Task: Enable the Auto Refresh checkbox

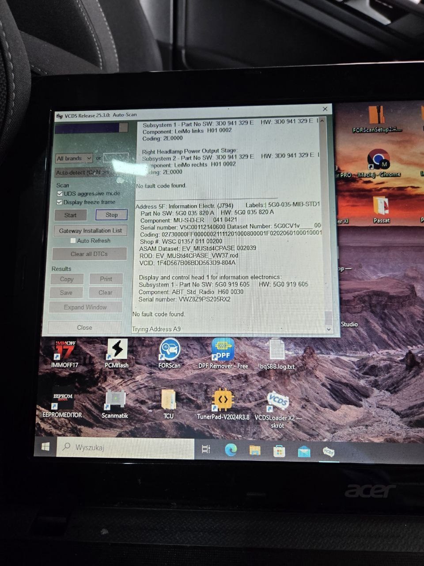Action: pyautogui.click(x=73, y=241)
